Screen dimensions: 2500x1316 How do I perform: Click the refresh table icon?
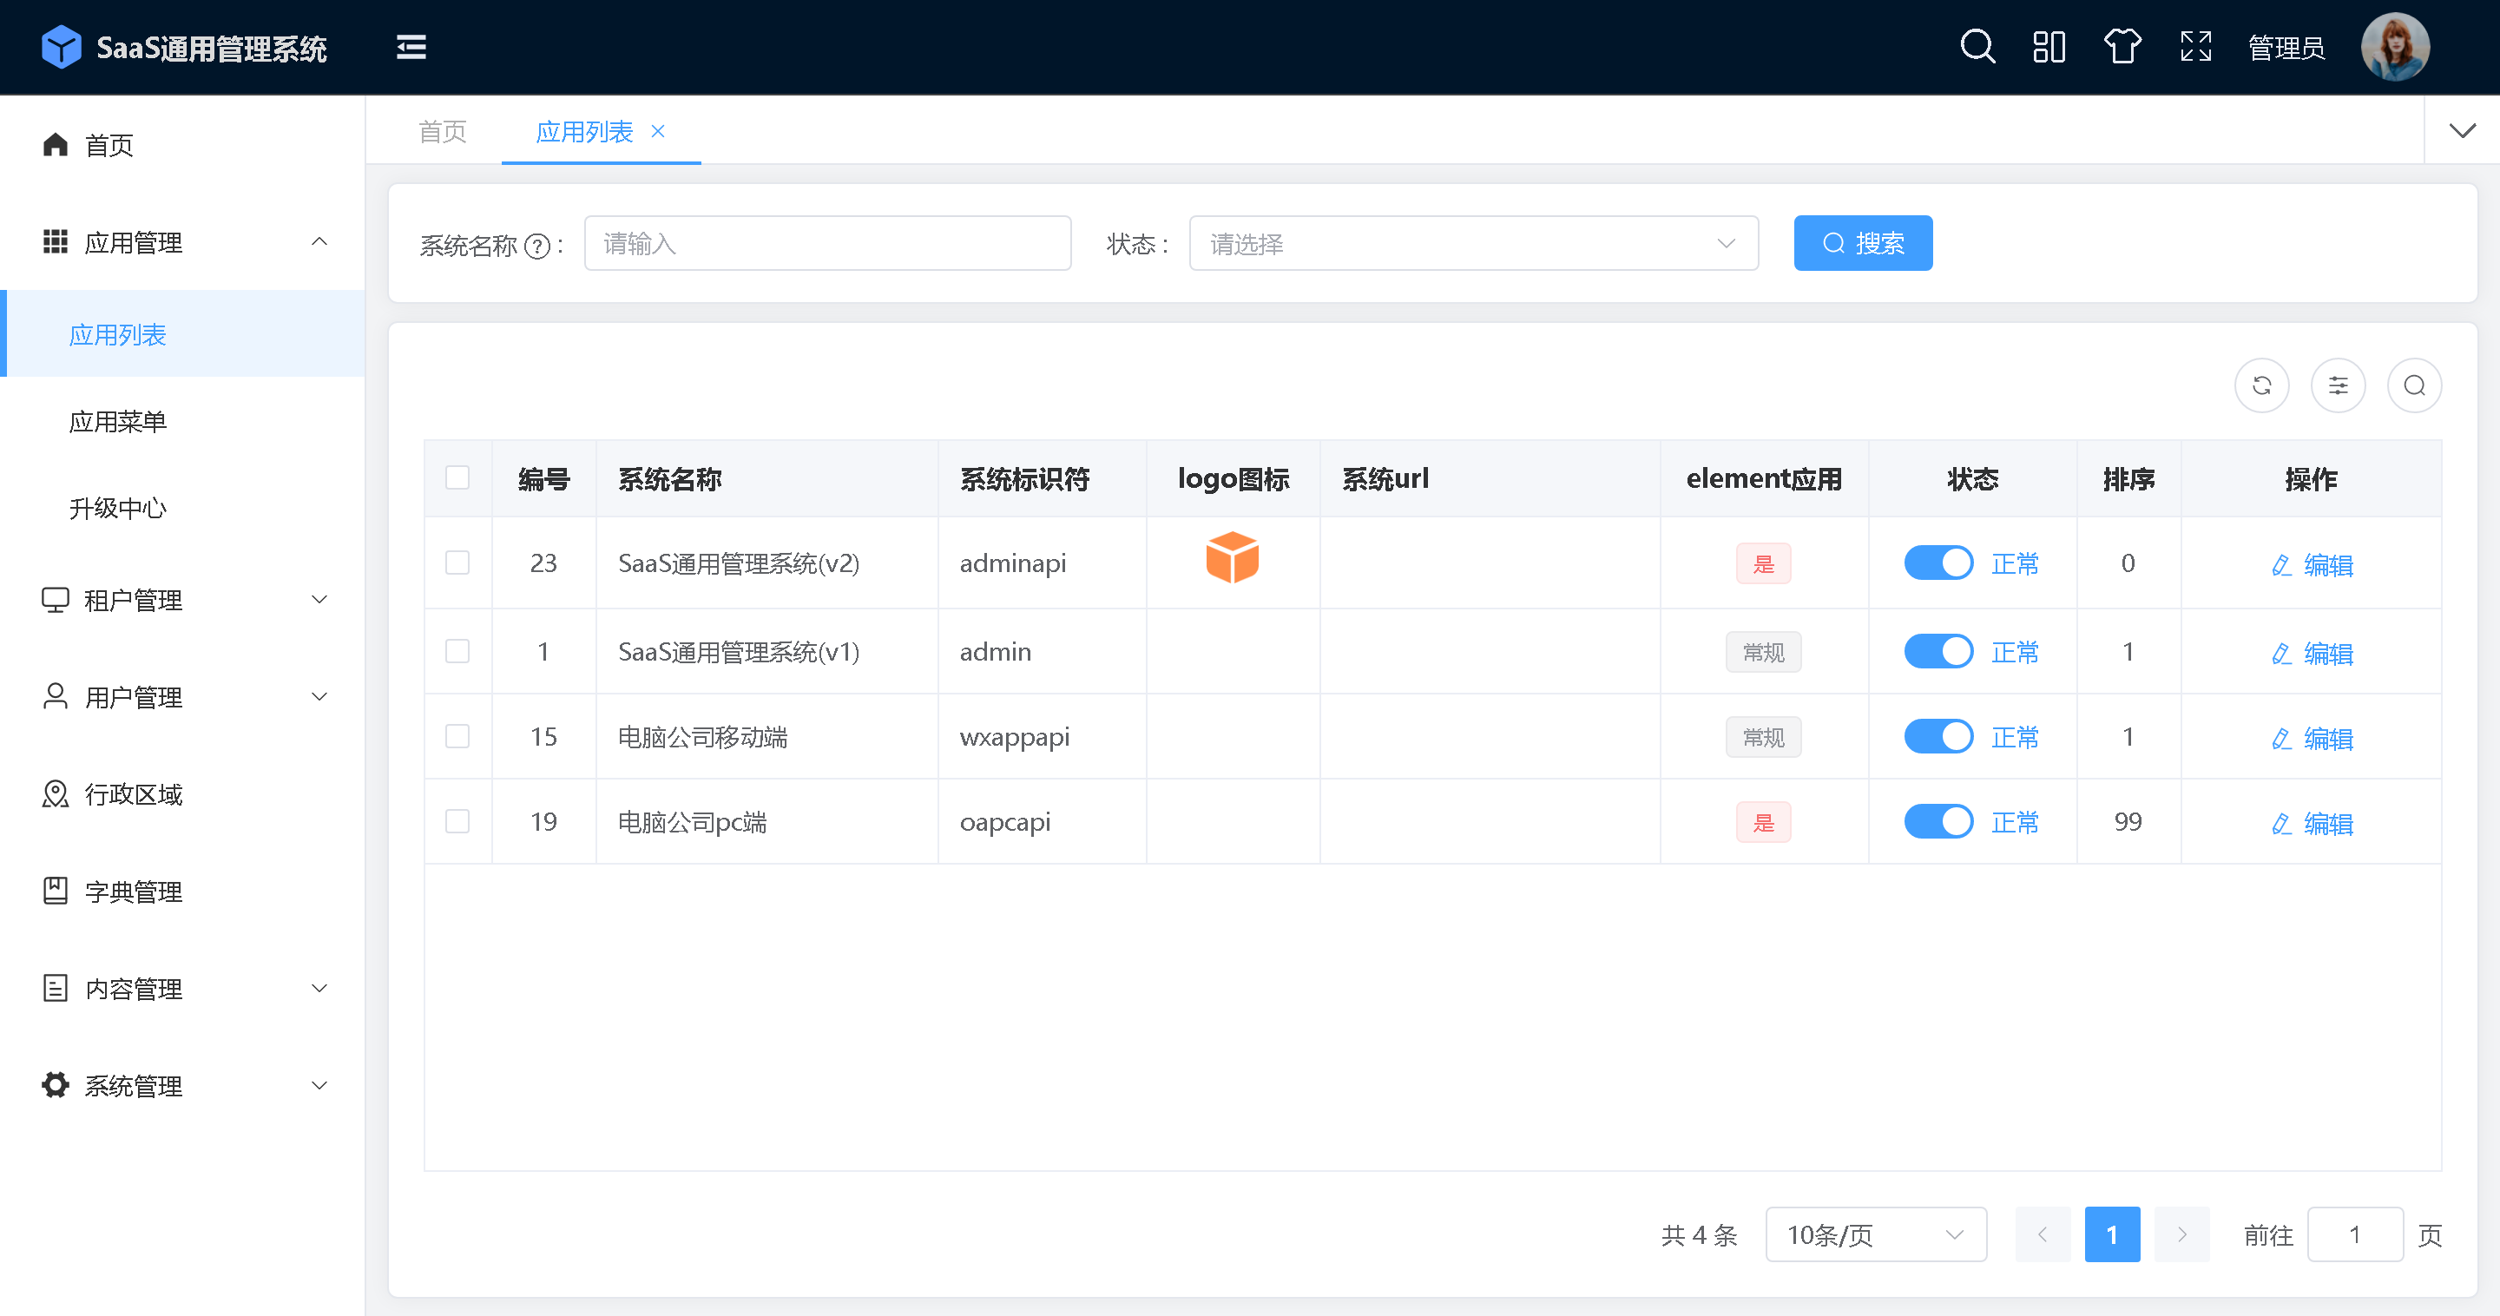coord(2261,385)
